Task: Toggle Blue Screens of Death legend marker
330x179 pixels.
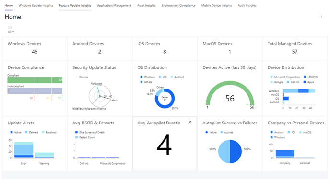Action: tap(76, 132)
